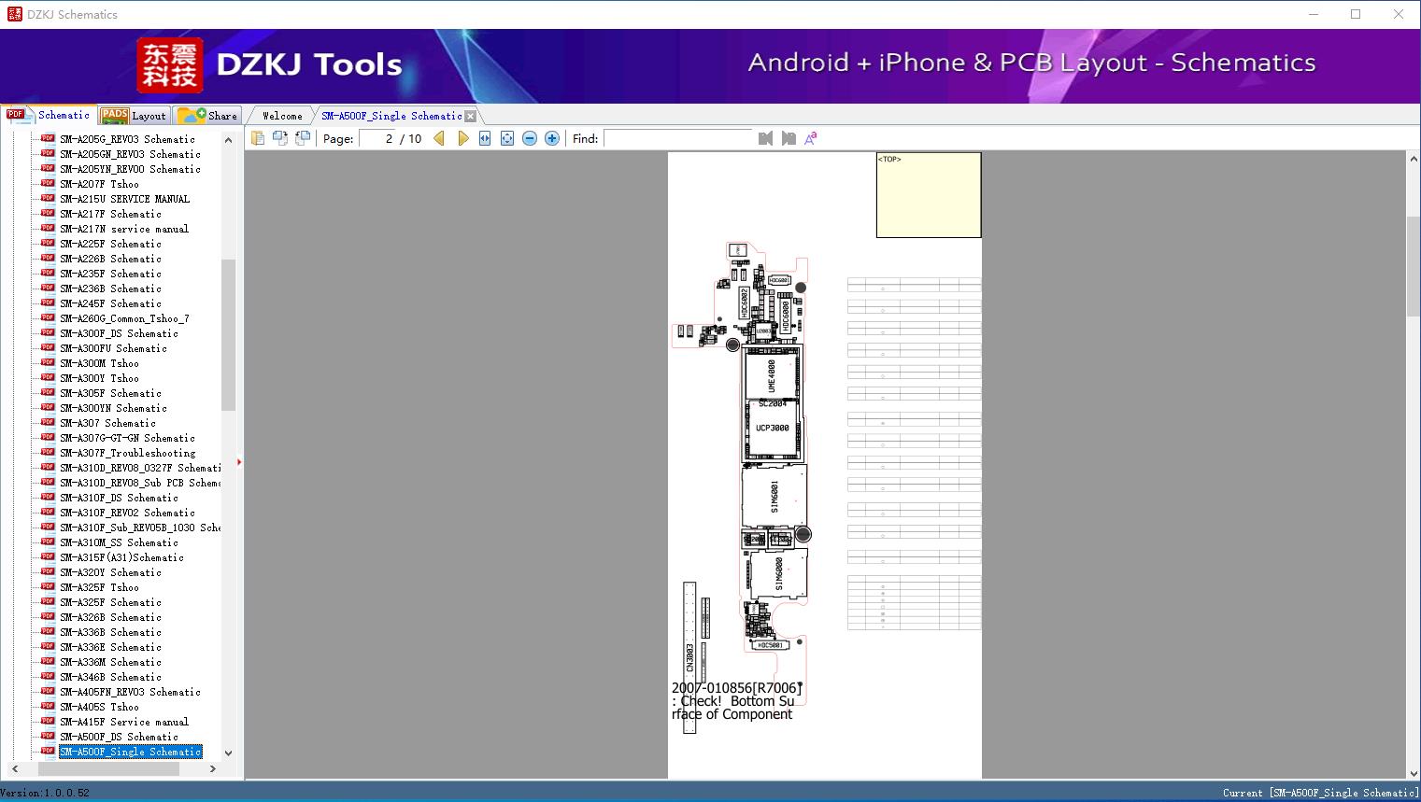Open SM-A315F(A31)Schematic
The image size is (1421, 802).
coord(121,557)
